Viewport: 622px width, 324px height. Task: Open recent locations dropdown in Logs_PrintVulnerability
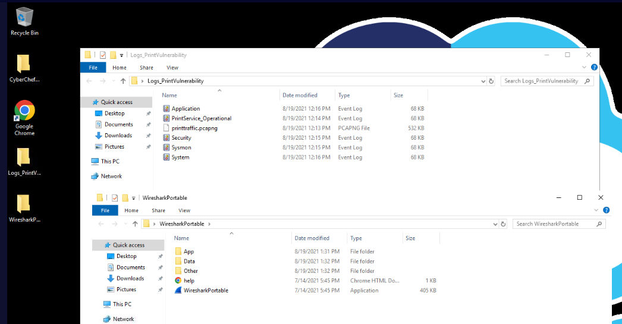[x=114, y=81]
